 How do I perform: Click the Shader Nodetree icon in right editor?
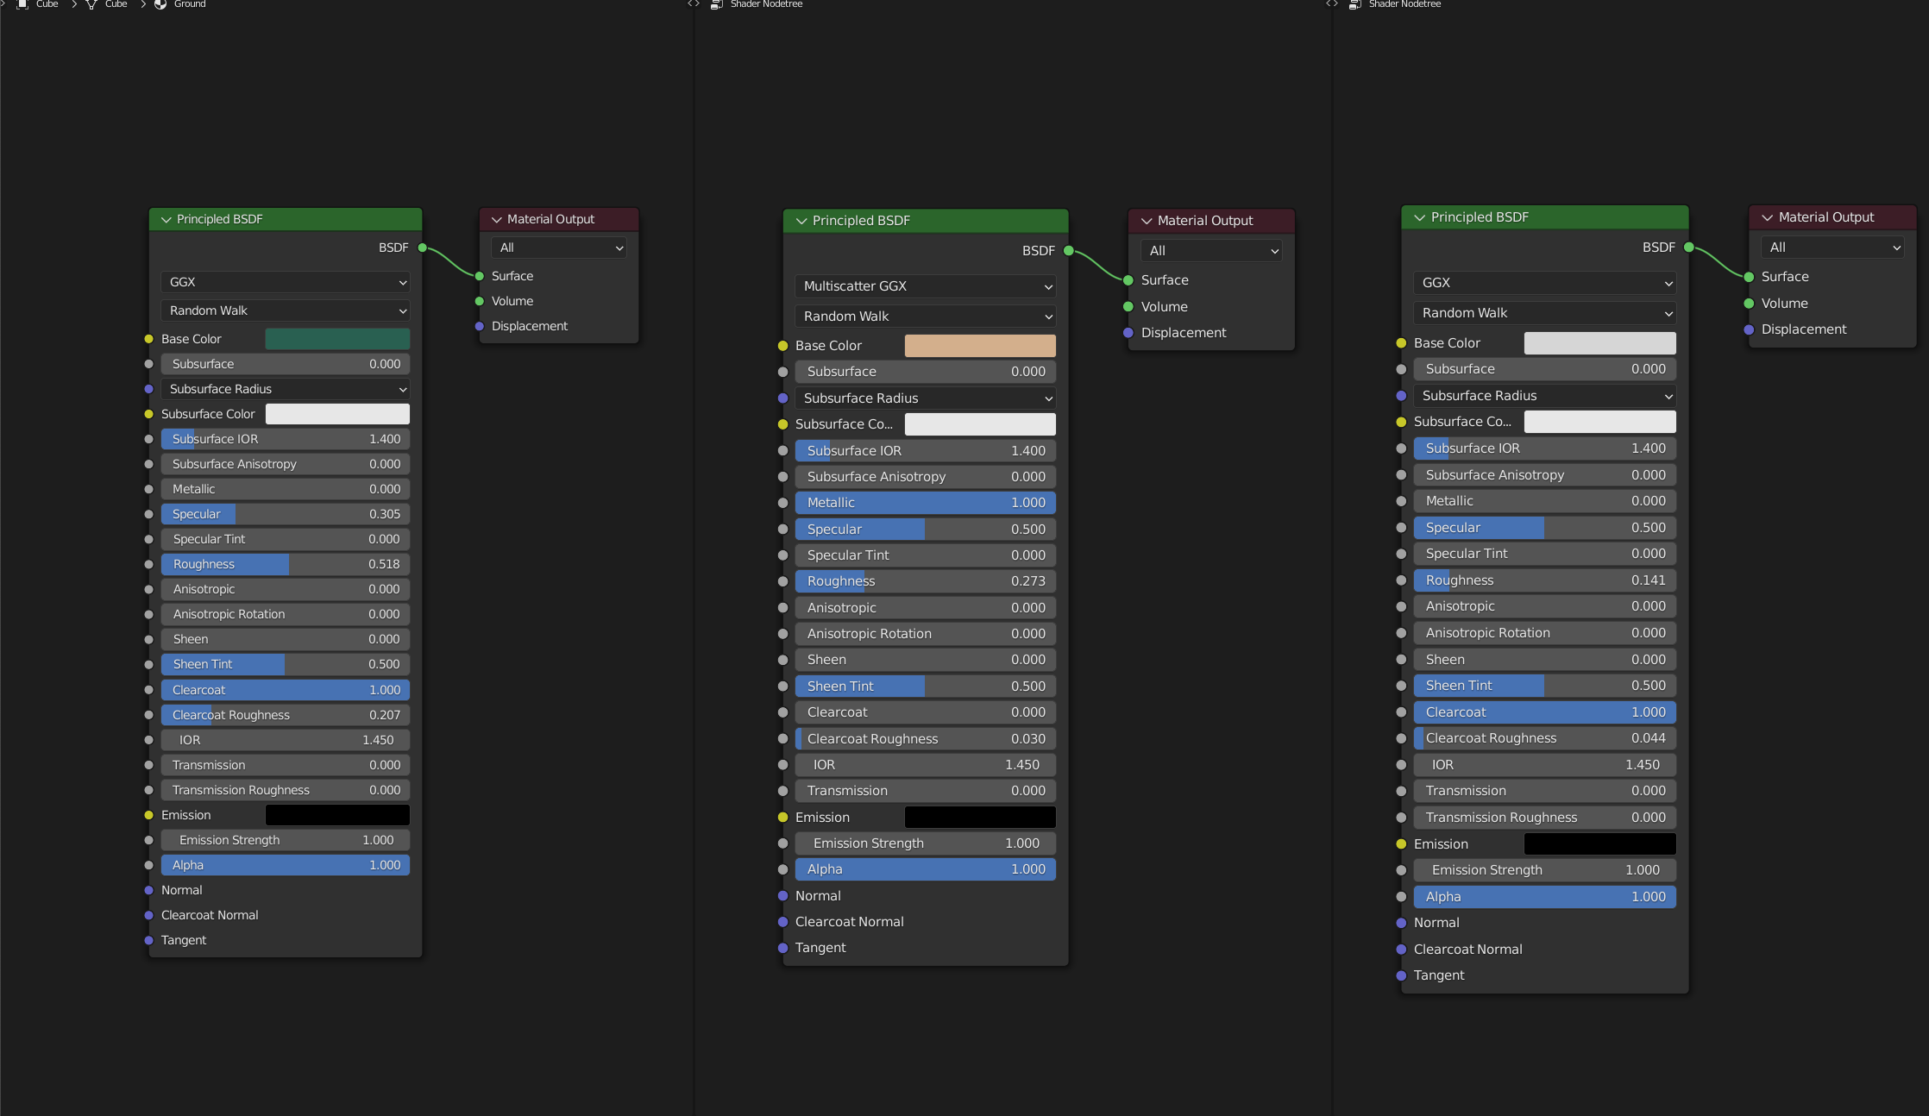tap(1354, 4)
